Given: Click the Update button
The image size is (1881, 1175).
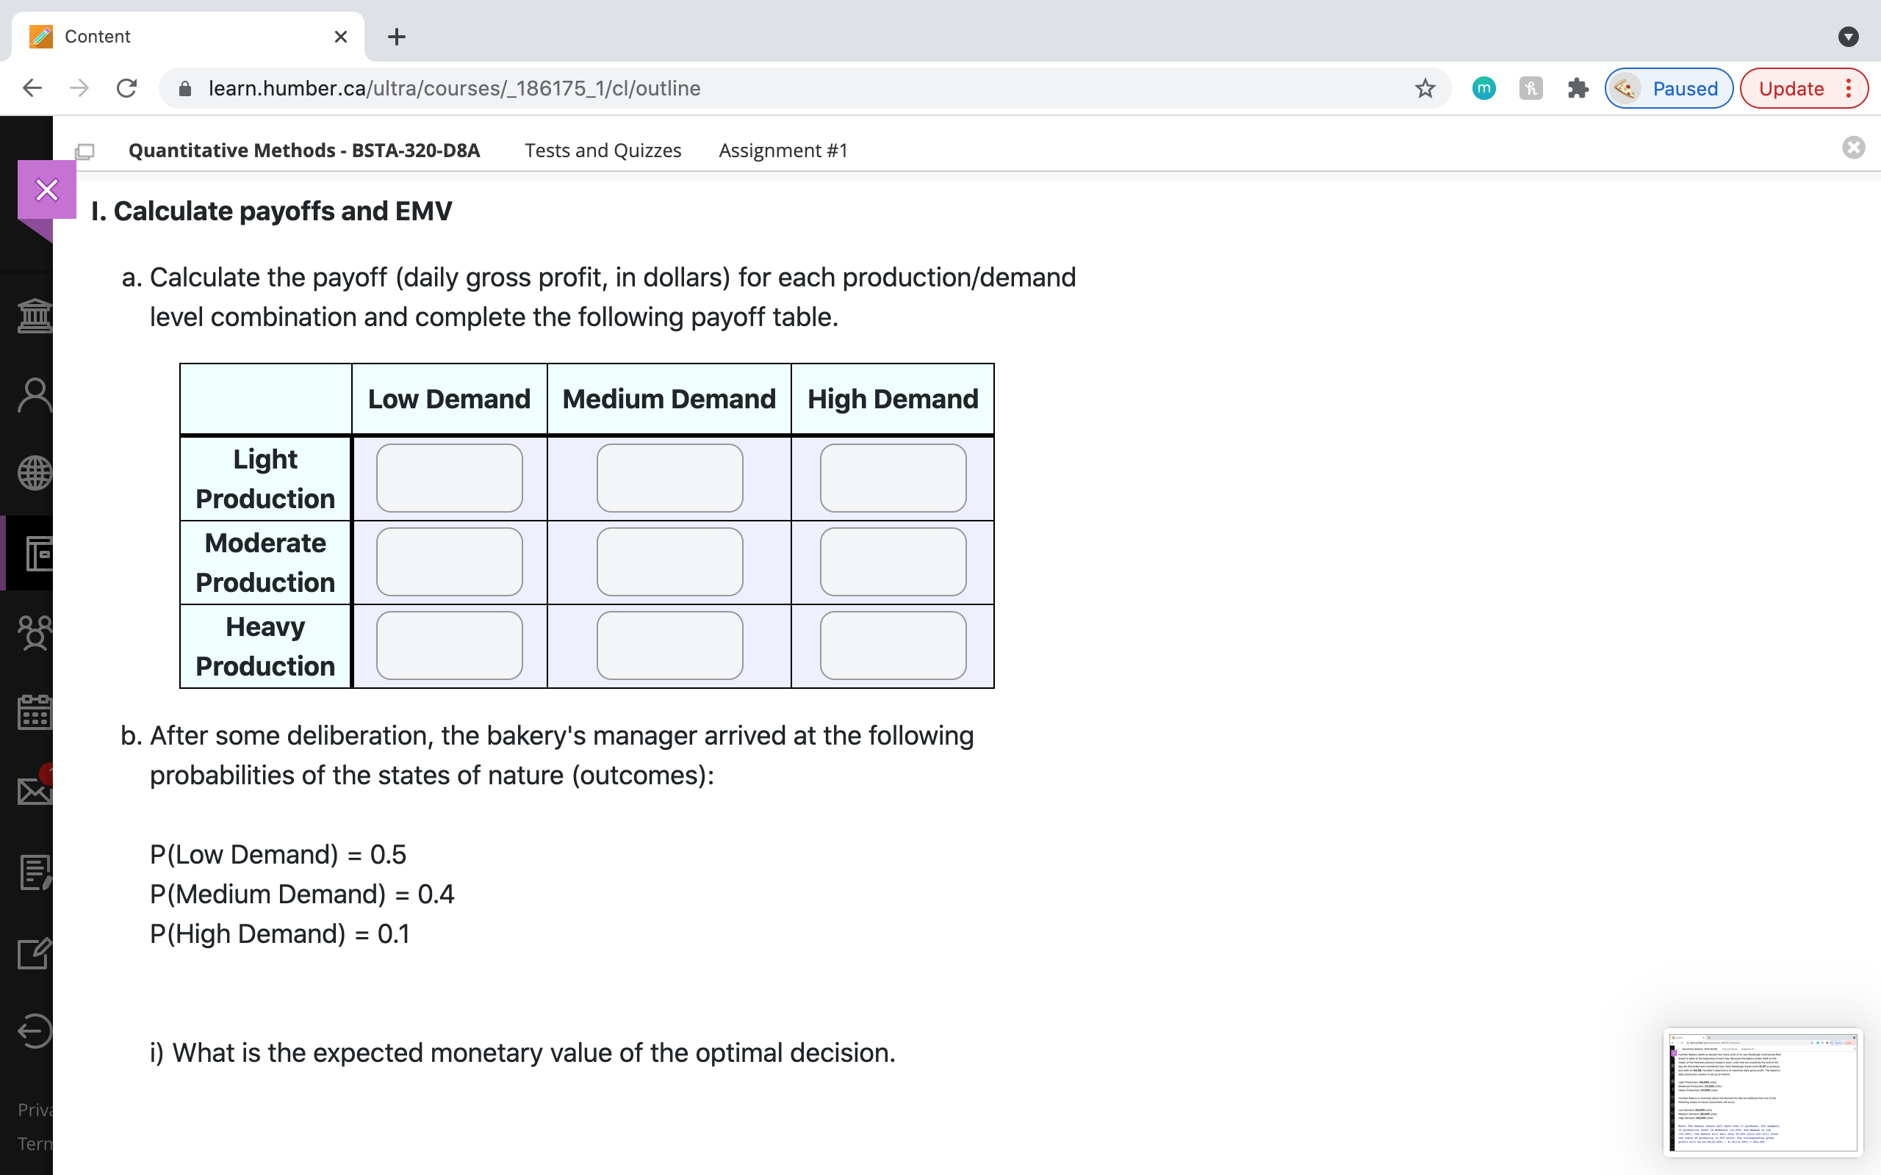Looking at the screenshot, I should click(1790, 89).
